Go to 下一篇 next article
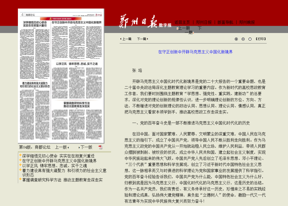Viewport: 288px width, 206px height. coord(142,39)
